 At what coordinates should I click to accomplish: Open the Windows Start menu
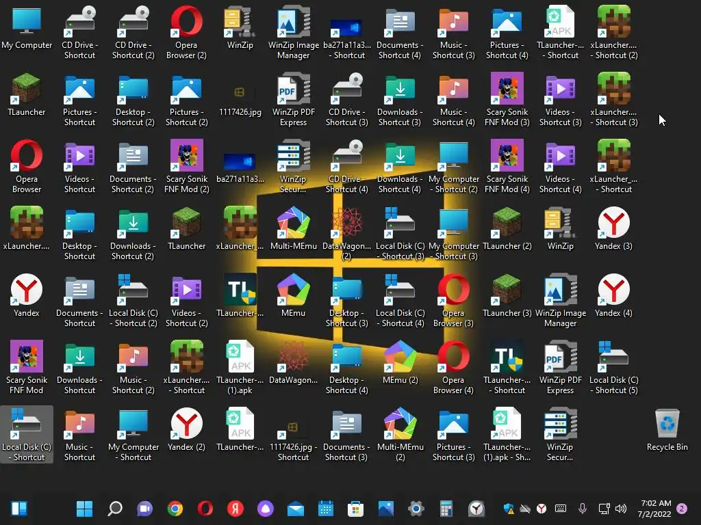84,508
